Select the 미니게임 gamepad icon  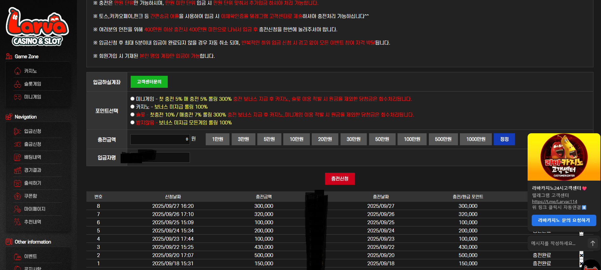pyautogui.click(x=17, y=97)
